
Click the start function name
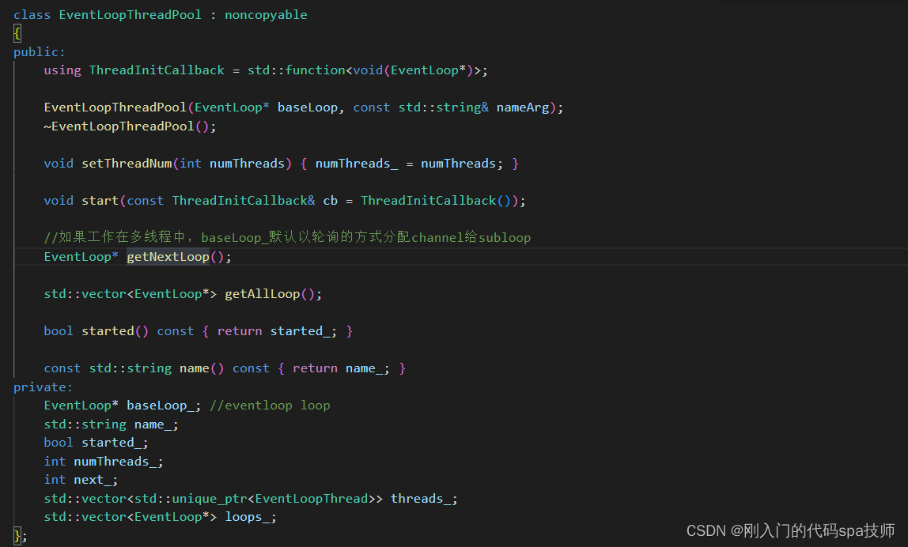(x=100, y=201)
